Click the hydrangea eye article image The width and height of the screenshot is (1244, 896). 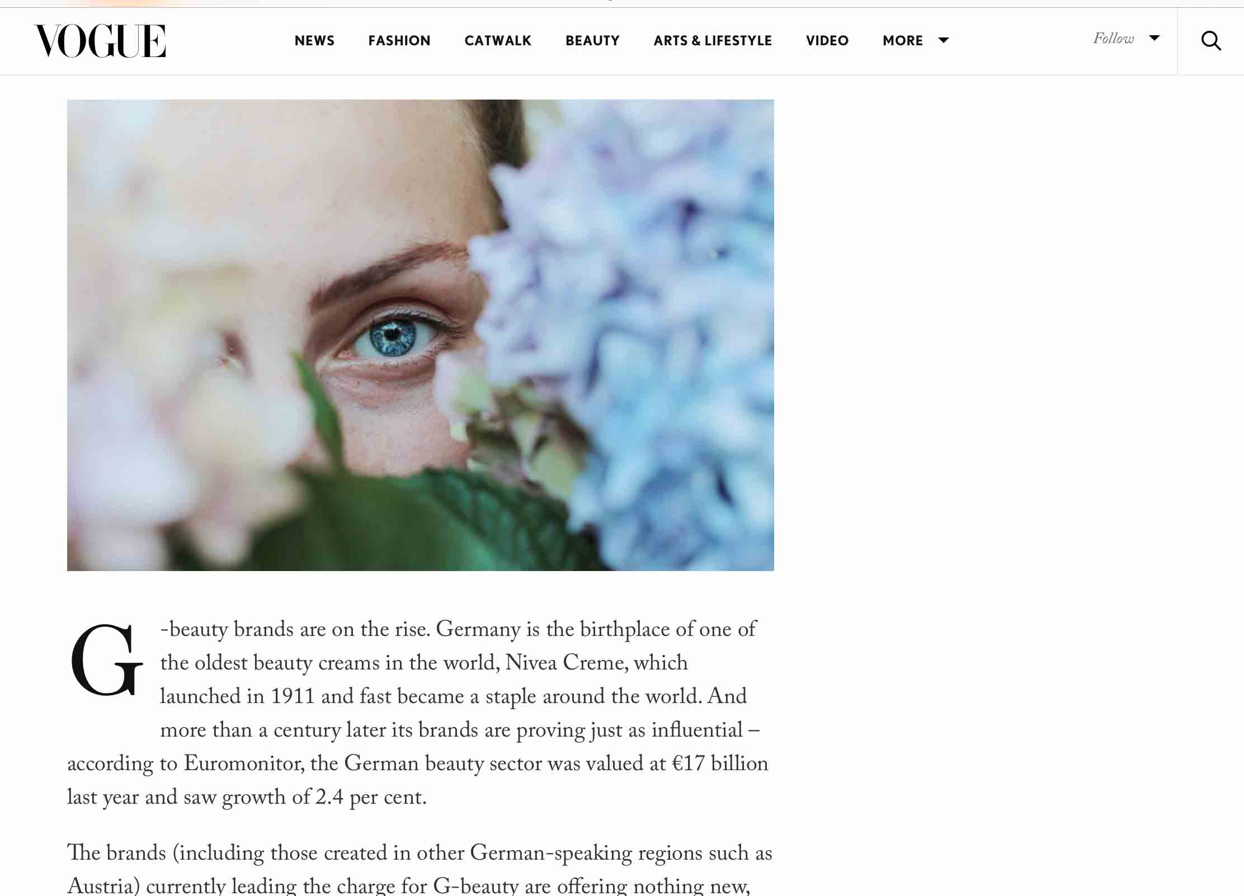[x=421, y=335]
